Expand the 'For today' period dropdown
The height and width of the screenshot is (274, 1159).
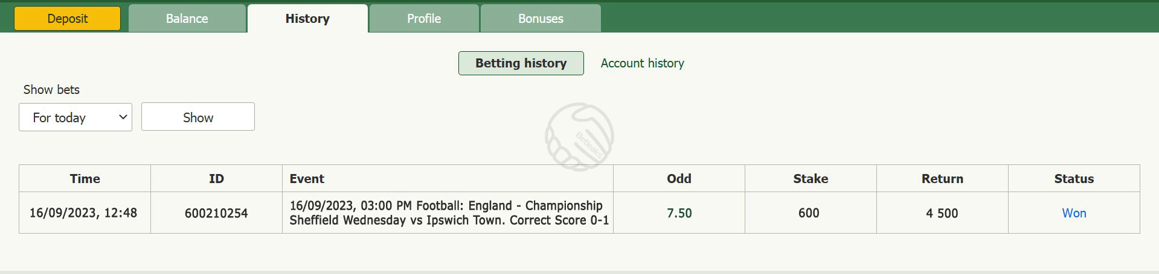(x=75, y=117)
